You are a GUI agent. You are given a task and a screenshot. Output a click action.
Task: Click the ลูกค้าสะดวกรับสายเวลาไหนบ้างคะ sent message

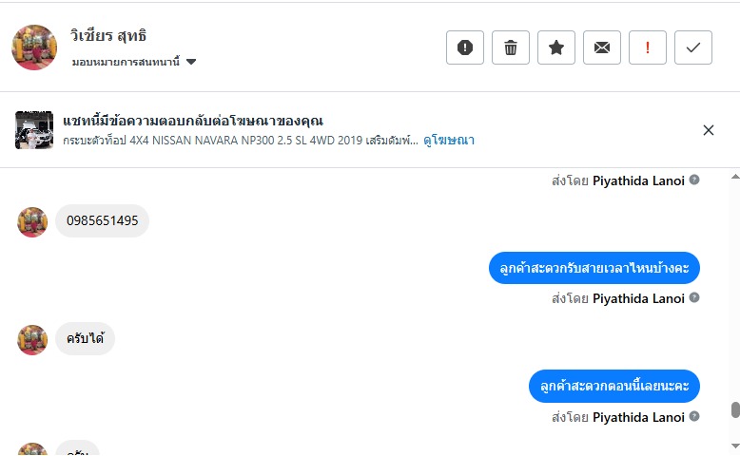click(x=594, y=268)
